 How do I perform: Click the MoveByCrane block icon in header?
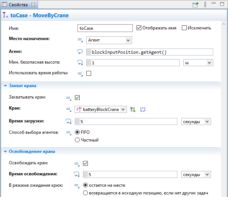[x=5, y=15]
